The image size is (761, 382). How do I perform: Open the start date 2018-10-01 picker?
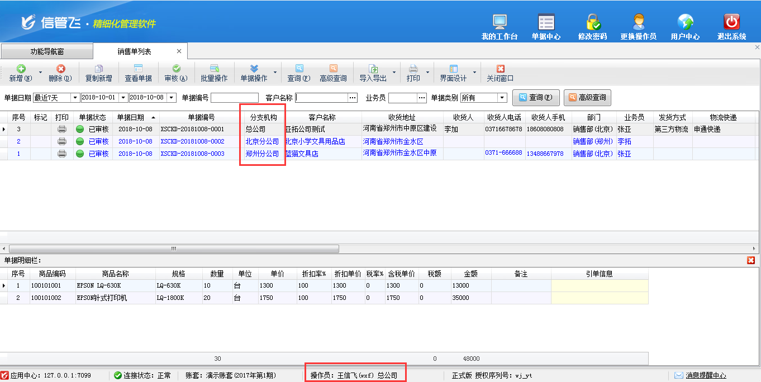123,98
